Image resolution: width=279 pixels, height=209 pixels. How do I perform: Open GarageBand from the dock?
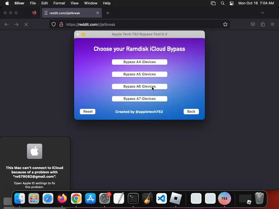click(x=147, y=198)
